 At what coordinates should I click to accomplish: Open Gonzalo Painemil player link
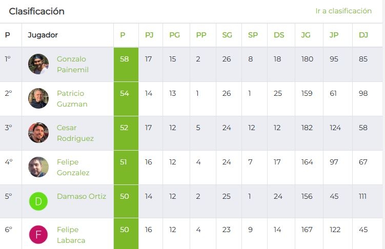(72, 64)
